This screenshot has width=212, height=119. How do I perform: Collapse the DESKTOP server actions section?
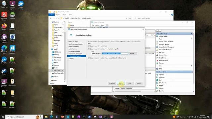pyautogui.click(x=191, y=34)
